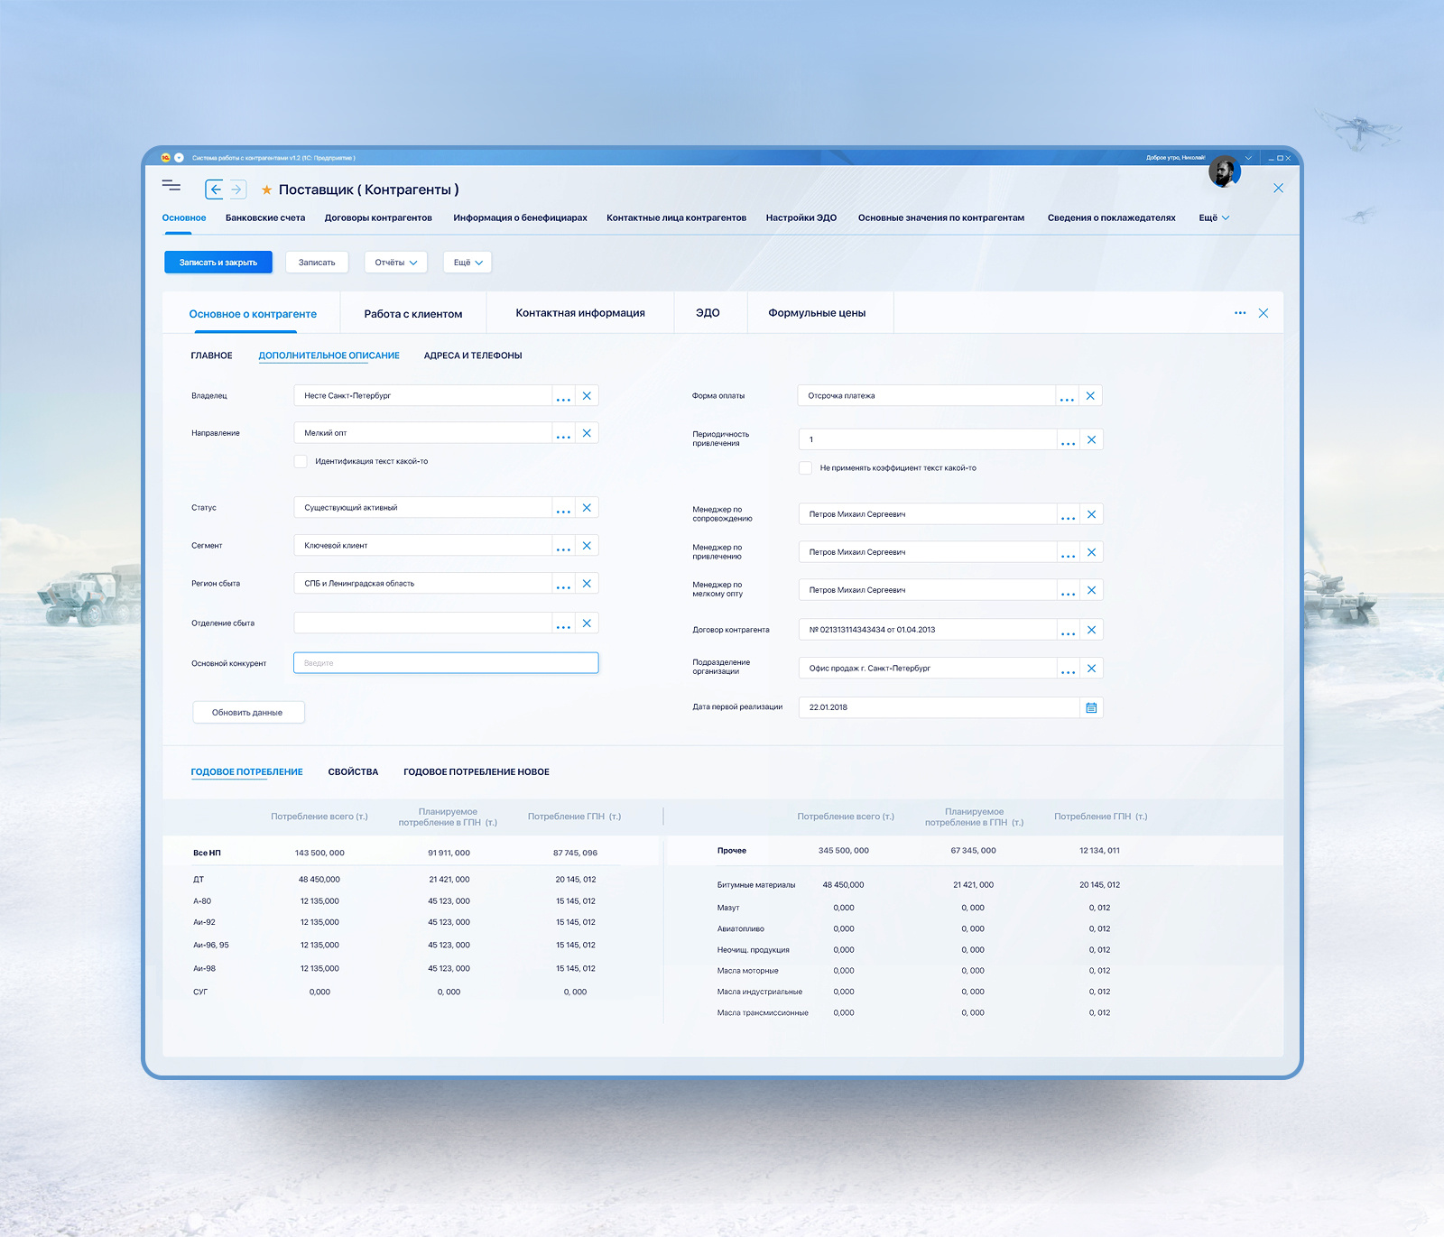Open the user avatar profile
Viewport: 1444px width, 1237px height.
(x=1224, y=171)
